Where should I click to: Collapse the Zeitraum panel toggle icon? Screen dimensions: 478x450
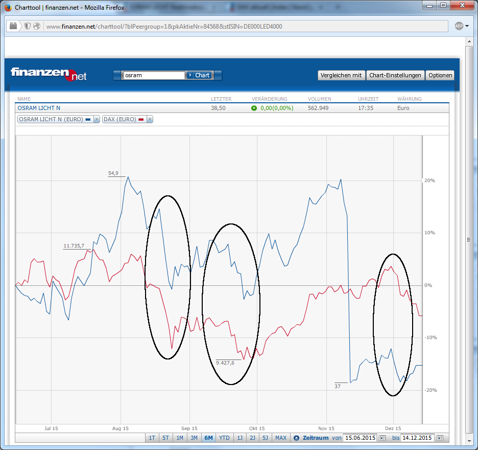(x=296, y=438)
